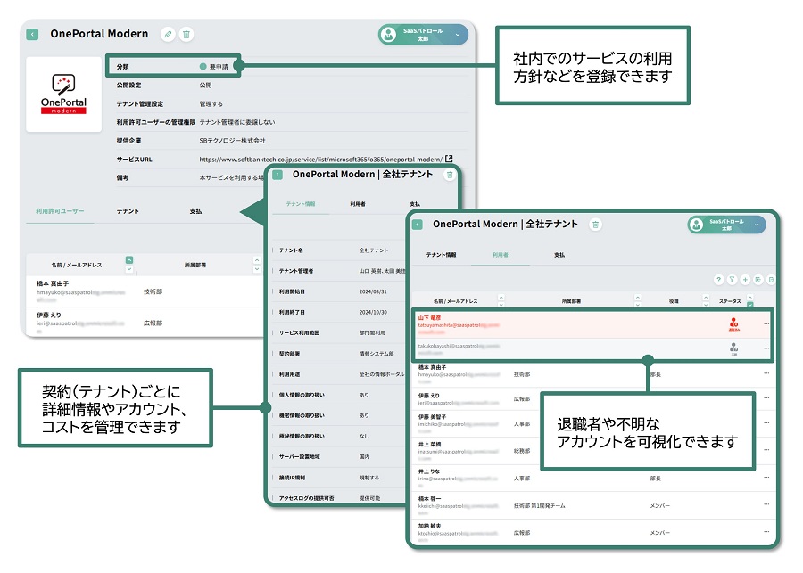Click the retired-user status icon for 山下 竜彦

click(x=733, y=324)
